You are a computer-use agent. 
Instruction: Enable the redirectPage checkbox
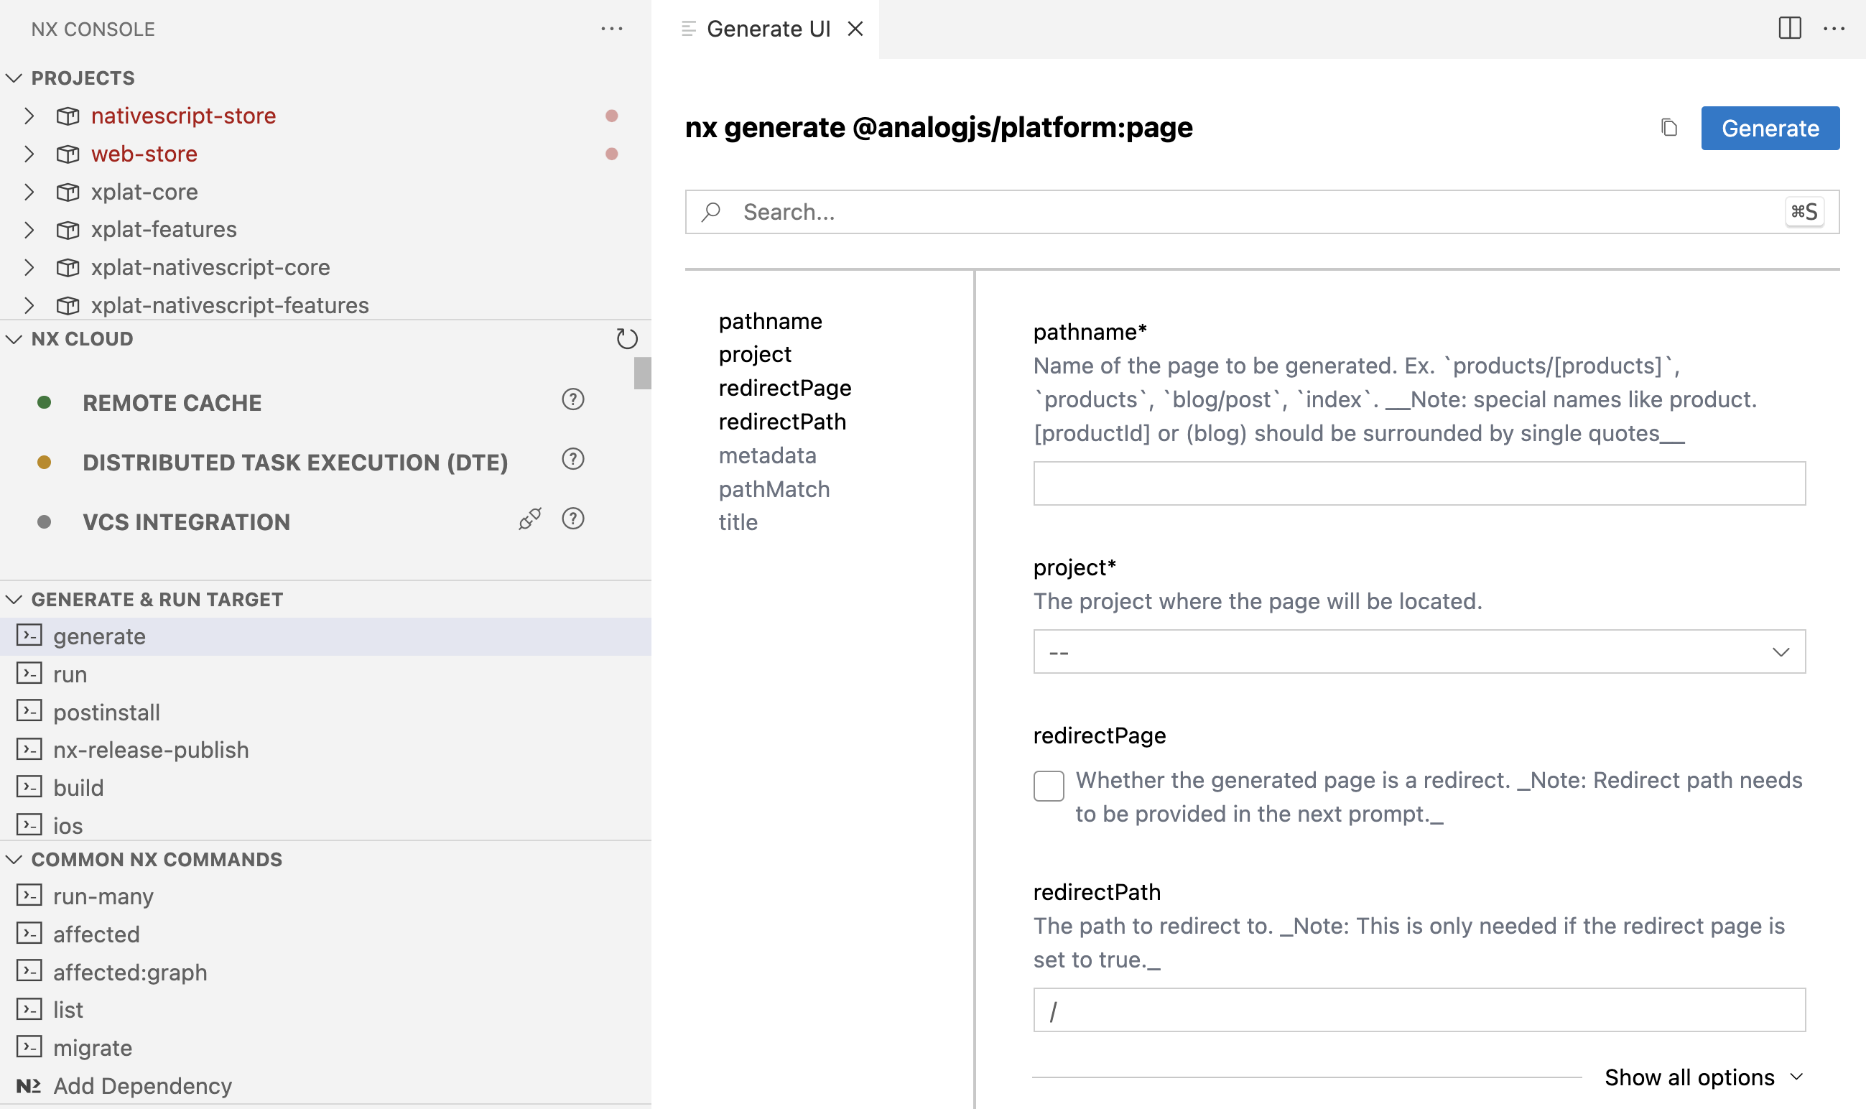click(1048, 786)
